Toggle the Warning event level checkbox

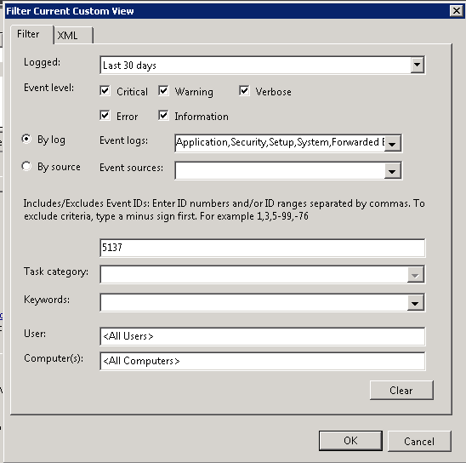pos(163,91)
